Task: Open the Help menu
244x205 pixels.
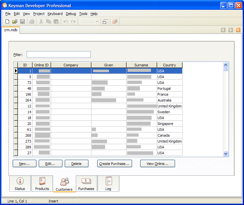Action: pyautogui.click(x=94, y=14)
